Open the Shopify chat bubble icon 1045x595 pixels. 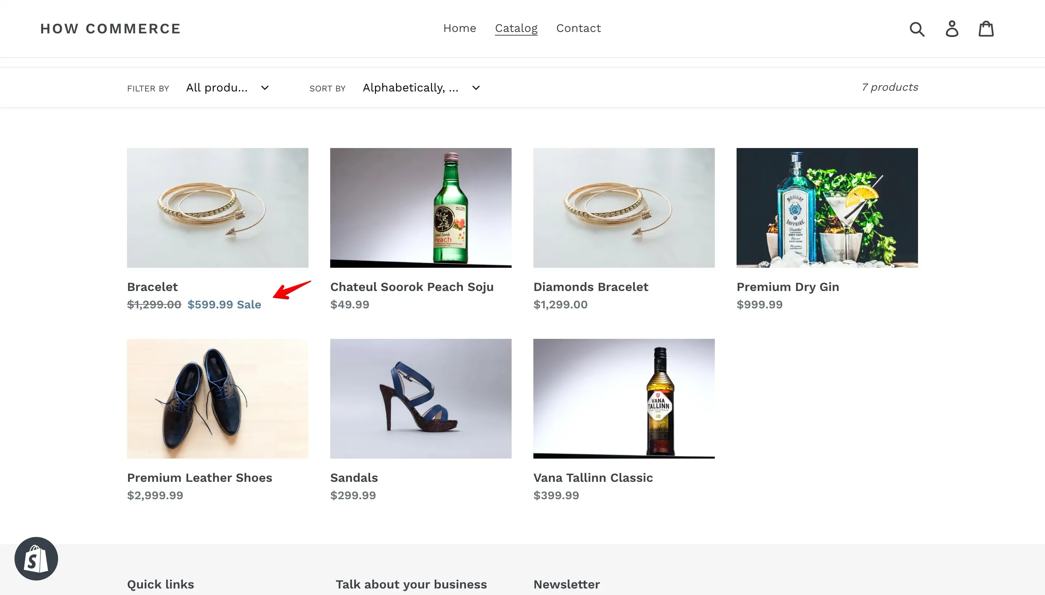point(36,559)
